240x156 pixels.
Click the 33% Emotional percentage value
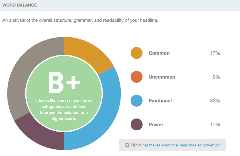[215, 101]
